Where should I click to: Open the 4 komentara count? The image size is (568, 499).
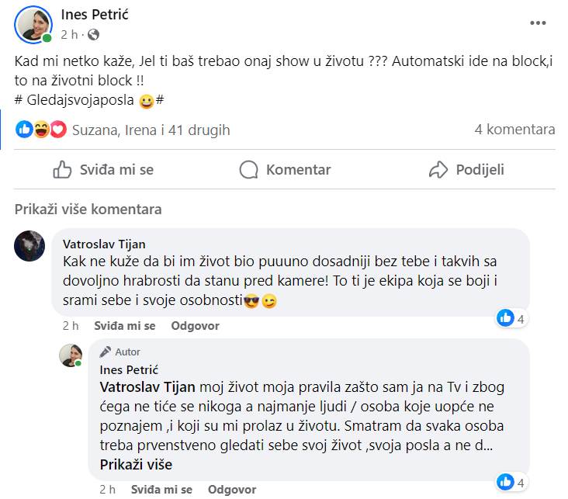(x=514, y=130)
